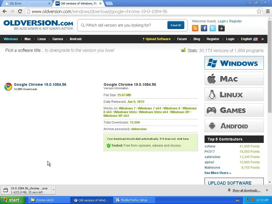Screen dimensions: 272x204
Task: Open the Linux category banner
Action: point(234,94)
